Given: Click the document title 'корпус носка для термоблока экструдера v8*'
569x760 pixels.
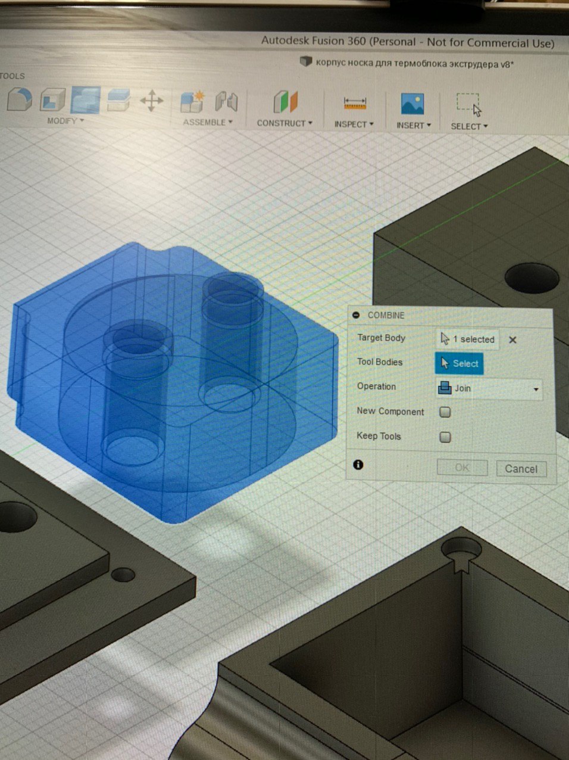Looking at the screenshot, I should pyautogui.click(x=415, y=63).
